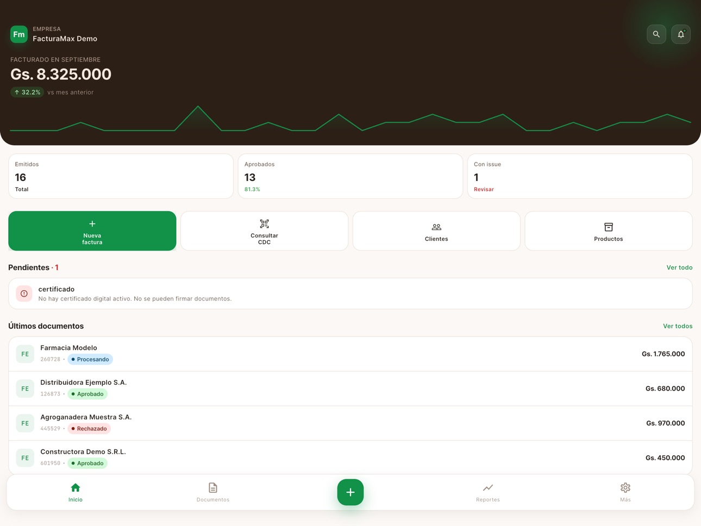Screen dimensions: 701x526
Task: Click the FE badge for Distribuidora Ejemplo S.A.
Action: point(25,389)
